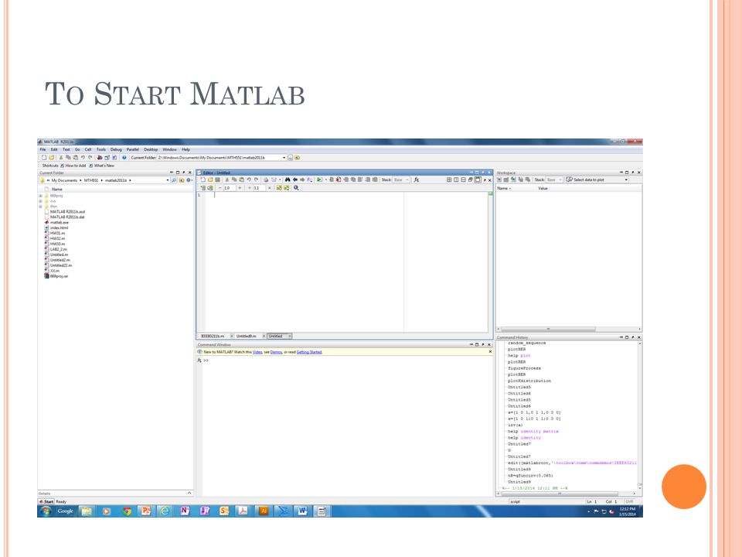This screenshot has height=557, width=742.
Task: Evaluate cell icon in cell toolbar
Action: point(203,188)
